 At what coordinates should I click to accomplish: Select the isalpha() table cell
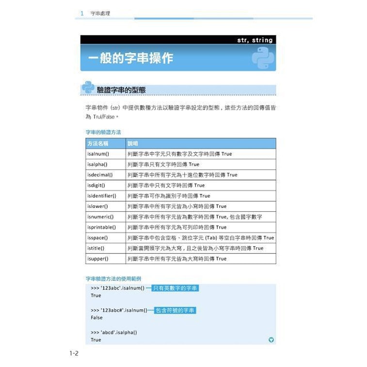coord(106,164)
